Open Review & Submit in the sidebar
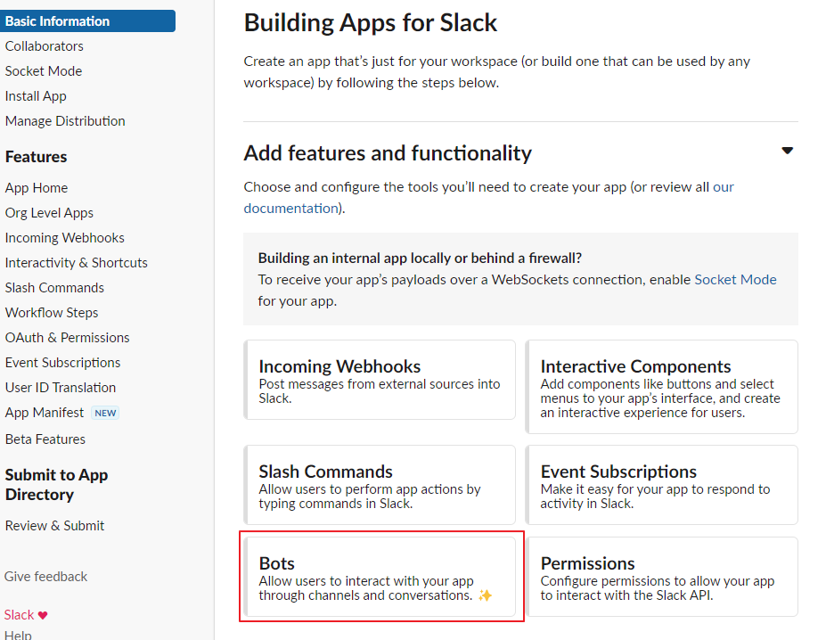Image resolution: width=826 pixels, height=640 pixels. click(x=54, y=526)
